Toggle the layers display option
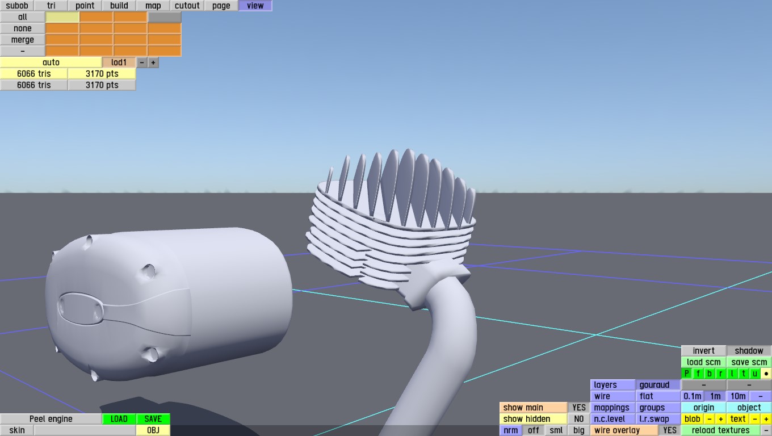The height and width of the screenshot is (436, 772). 613,385
